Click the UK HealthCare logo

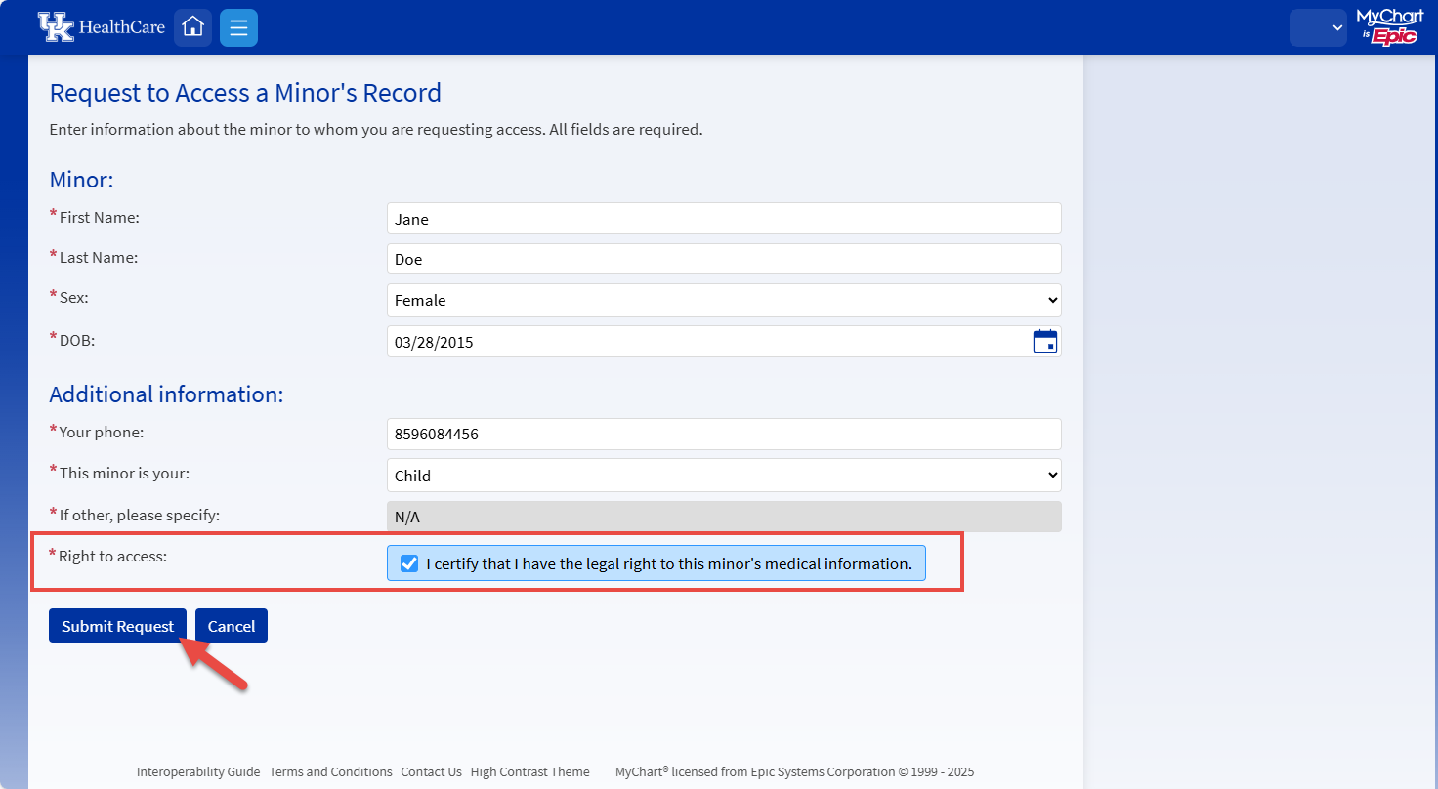[x=101, y=26]
